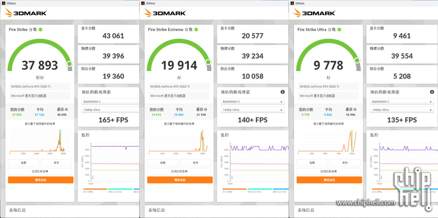Screen dimensions: 438x218
Task: Click the 显卡分数 value 43 061
Action: click(113, 36)
